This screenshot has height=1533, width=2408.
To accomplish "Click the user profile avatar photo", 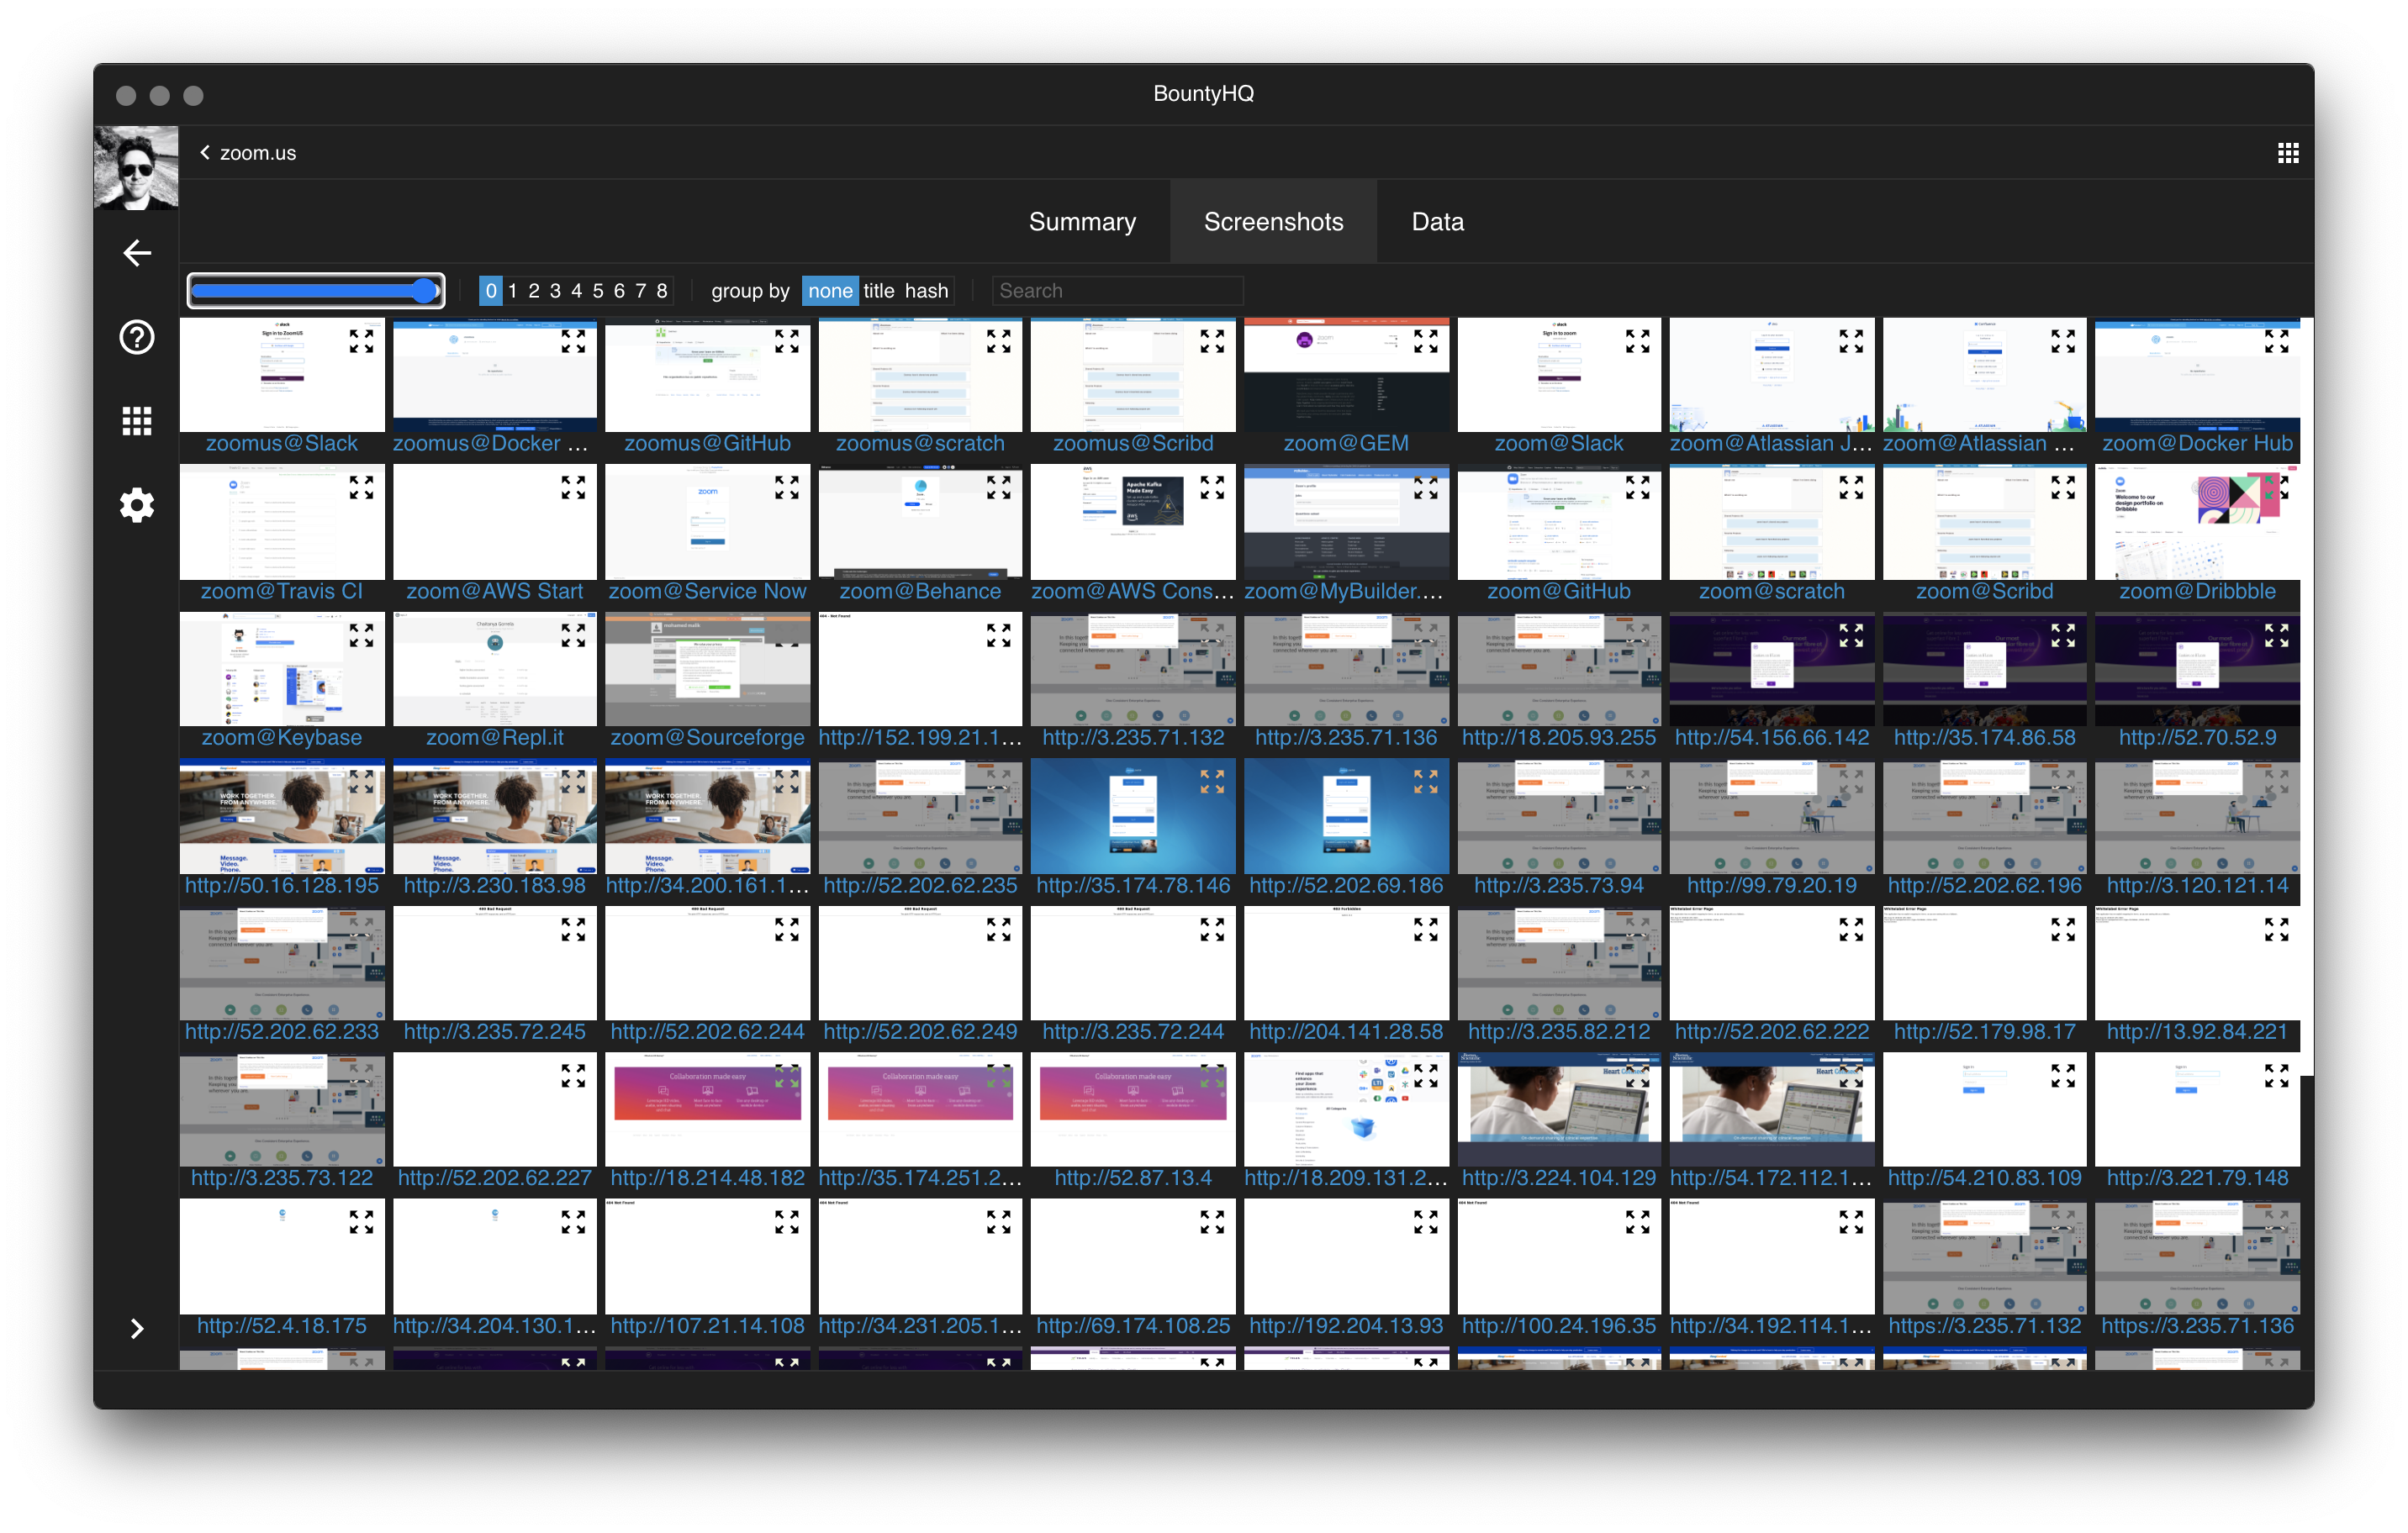I will coord(136,168).
